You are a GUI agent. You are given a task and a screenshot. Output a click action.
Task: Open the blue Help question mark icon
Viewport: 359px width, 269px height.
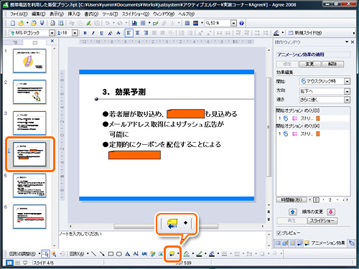241,23
